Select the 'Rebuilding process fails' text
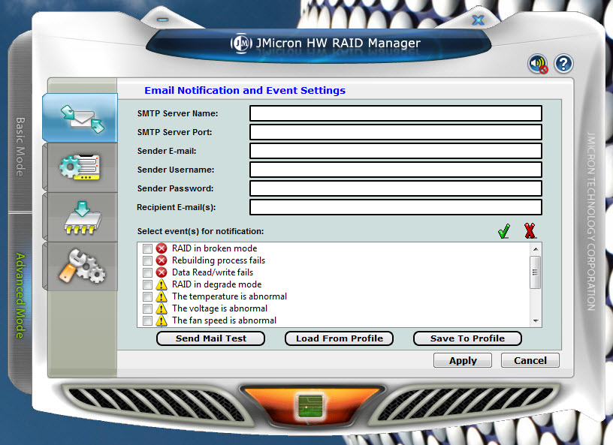Viewport: 613px width, 445px height. coord(219,260)
